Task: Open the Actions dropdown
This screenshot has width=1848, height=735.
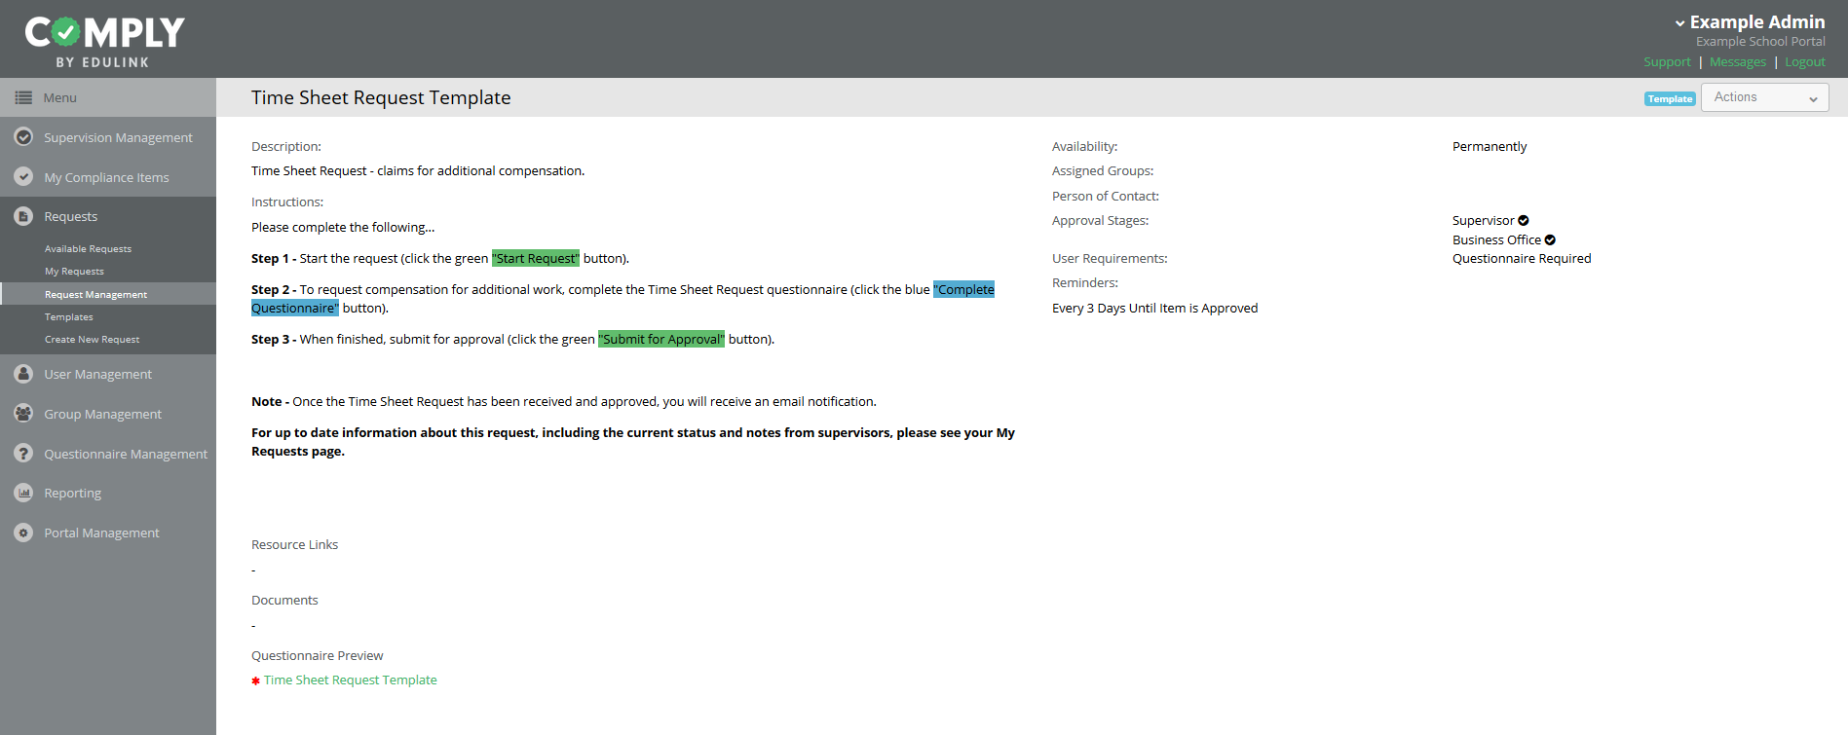Action: click(1764, 97)
